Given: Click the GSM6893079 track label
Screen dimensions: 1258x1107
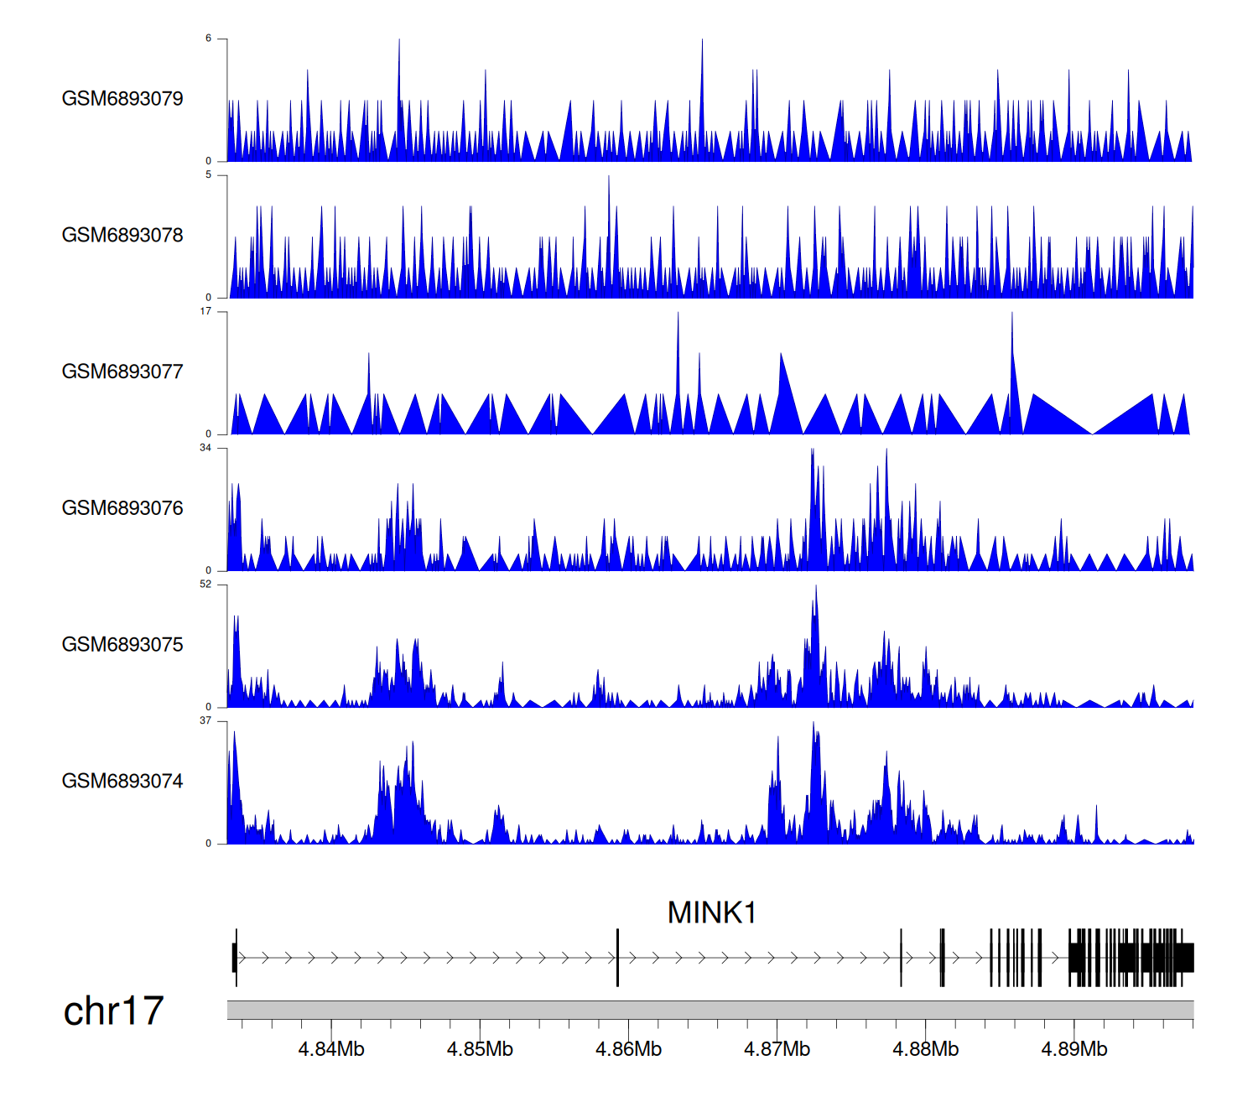Looking at the screenshot, I should pos(122,99).
